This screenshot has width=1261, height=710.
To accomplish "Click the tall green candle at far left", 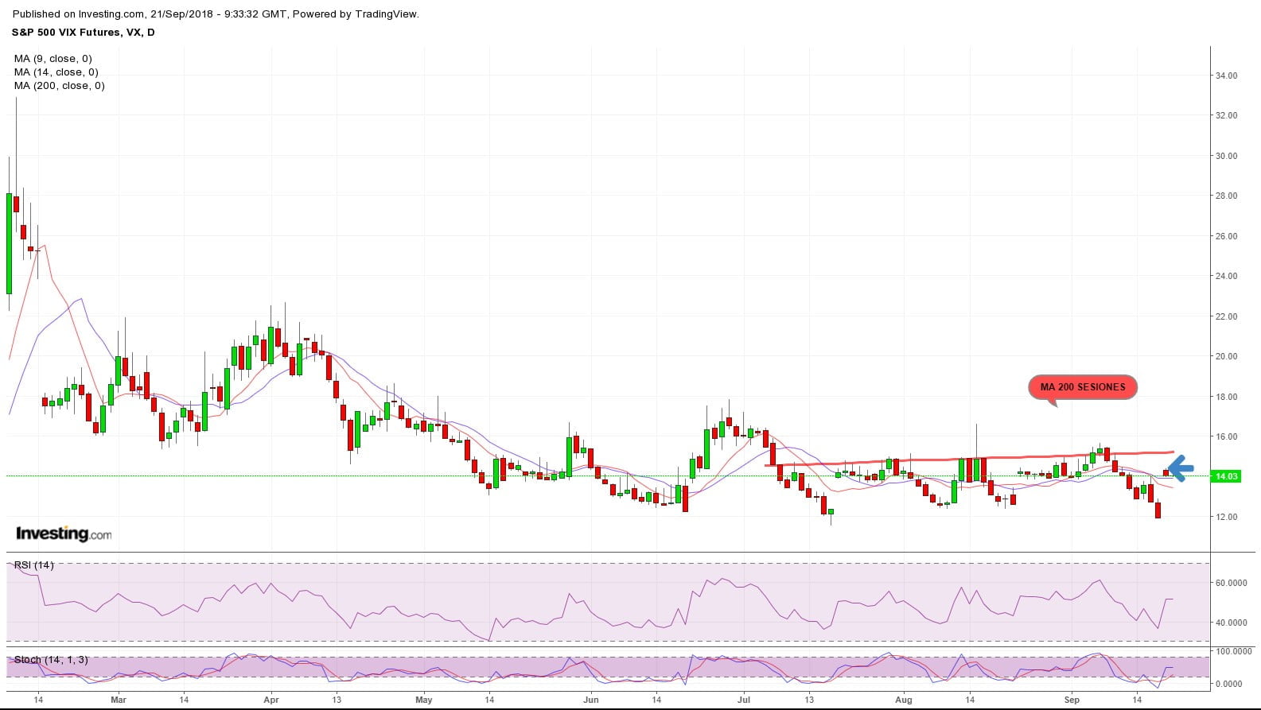I will click(10, 243).
